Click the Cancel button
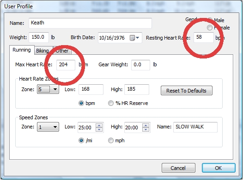Viewport: 243px width, 180px height. 178,168
